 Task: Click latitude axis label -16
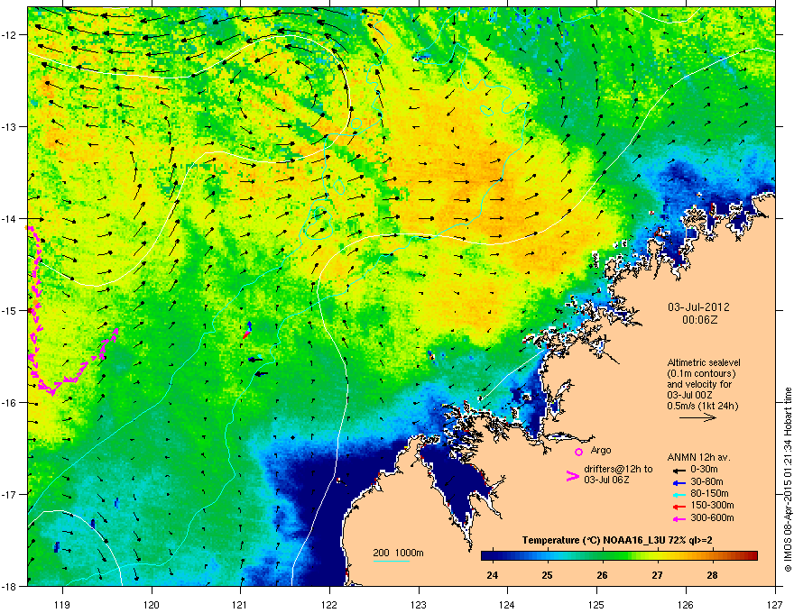tap(10, 403)
